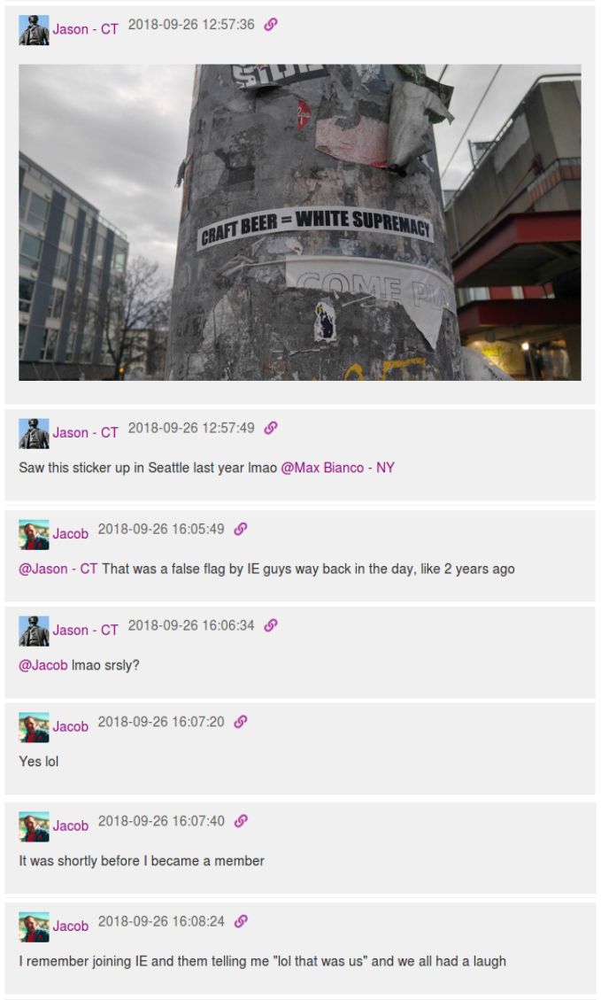The image size is (601, 1000).
Task: Click the @Jacob mention link
Action: 42,664
